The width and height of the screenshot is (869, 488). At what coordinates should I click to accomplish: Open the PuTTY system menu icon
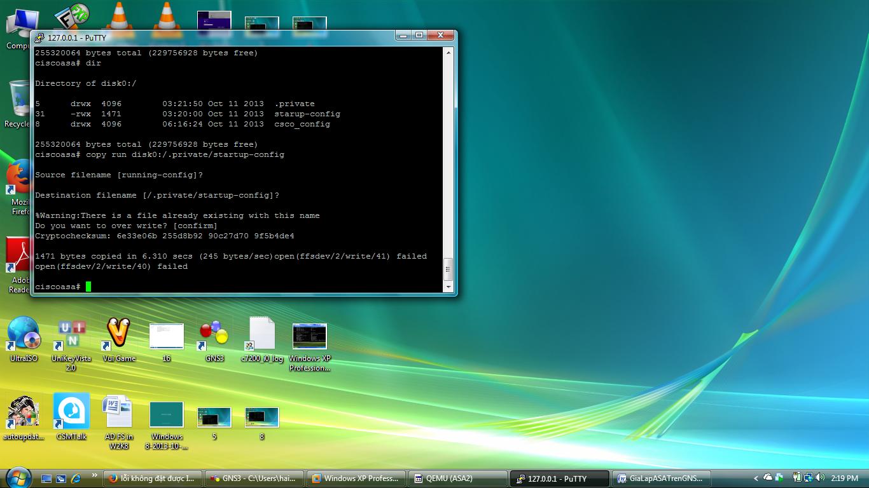(39, 38)
